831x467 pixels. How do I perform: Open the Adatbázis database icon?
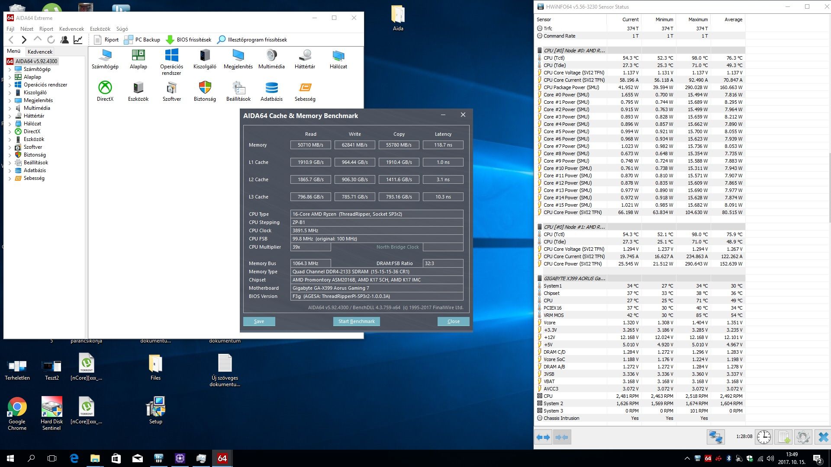pyautogui.click(x=271, y=91)
